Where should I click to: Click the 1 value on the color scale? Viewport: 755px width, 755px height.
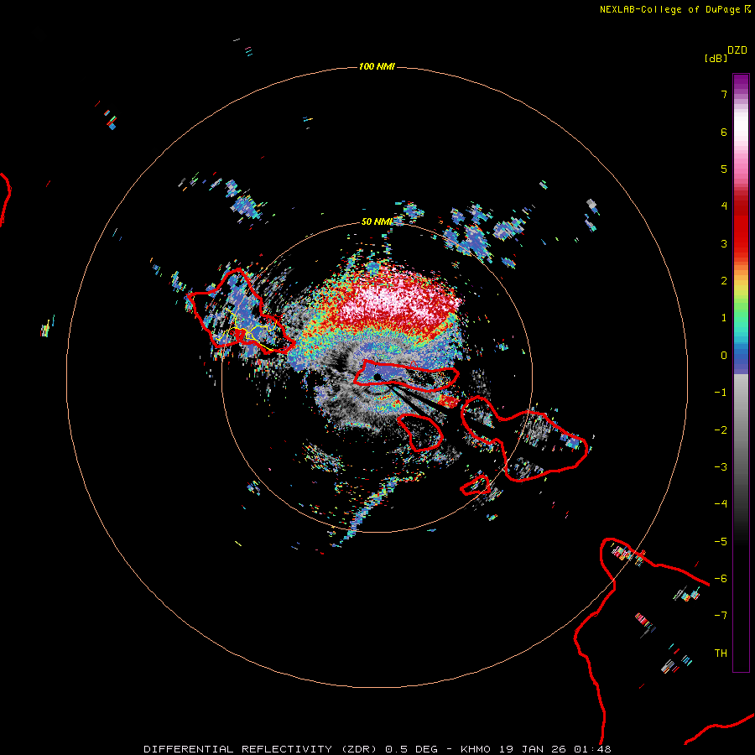(x=724, y=318)
